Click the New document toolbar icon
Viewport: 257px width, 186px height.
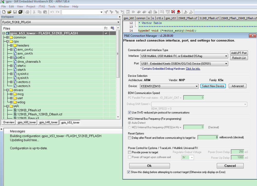(4, 12)
